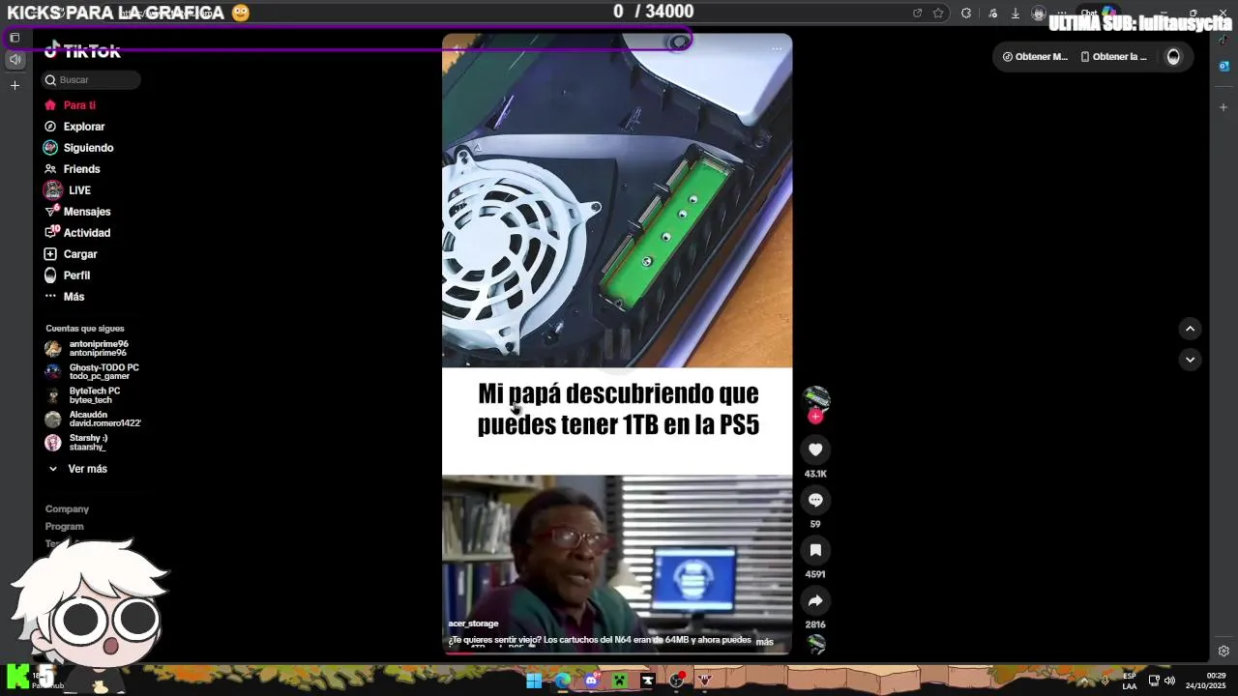1238x696 pixels.
Task: Open the sidebar settings gear icon
Action: point(1223,652)
